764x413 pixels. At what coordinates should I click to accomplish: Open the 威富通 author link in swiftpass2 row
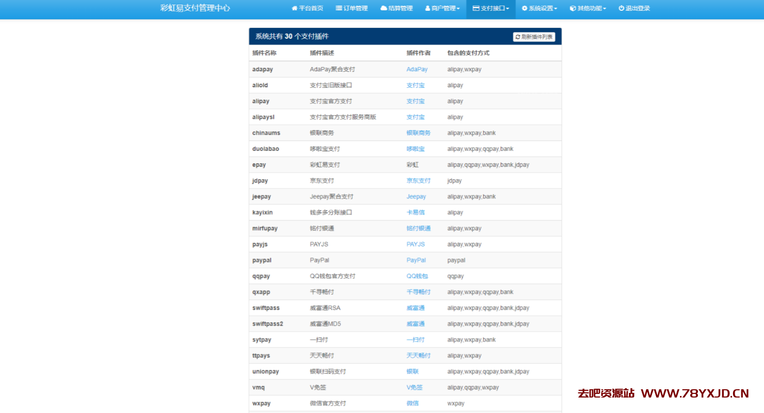point(415,324)
